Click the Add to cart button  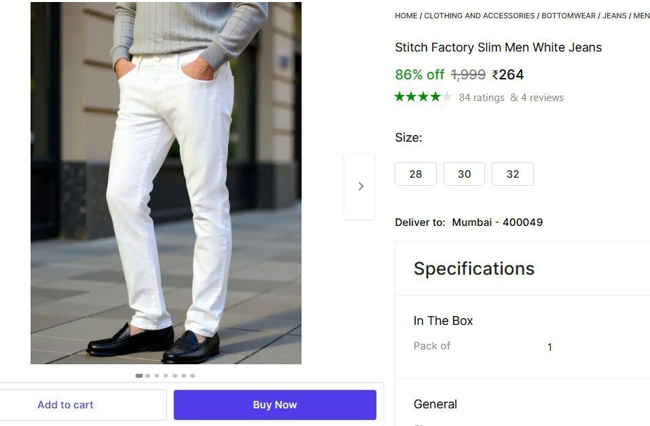tap(65, 404)
